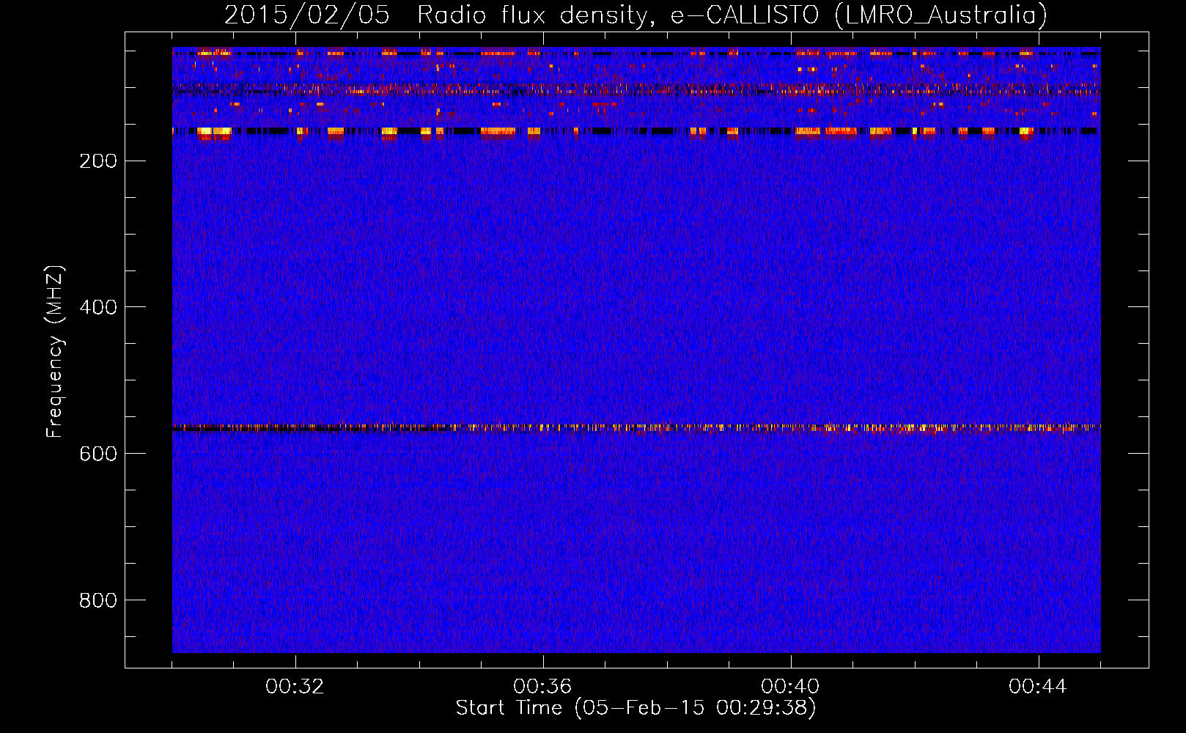Click the bright horizontal interference line near 565 MHz
This screenshot has height=733, width=1186.
[636, 427]
